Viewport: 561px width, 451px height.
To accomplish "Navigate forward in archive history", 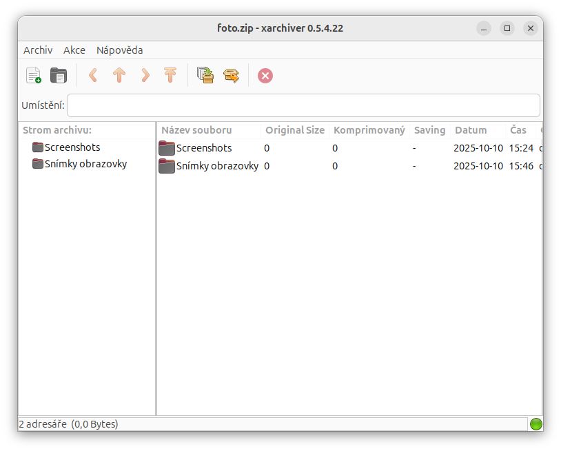I will pos(145,75).
